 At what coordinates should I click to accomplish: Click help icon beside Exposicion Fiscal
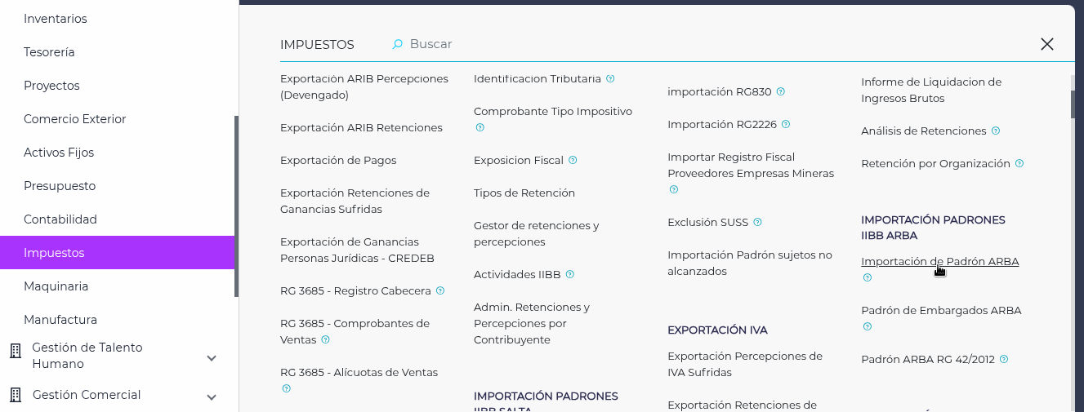click(573, 161)
